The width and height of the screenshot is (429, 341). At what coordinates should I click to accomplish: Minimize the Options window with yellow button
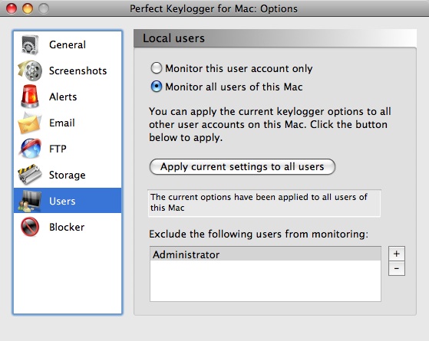pyautogui.click(x=28, y=8)
